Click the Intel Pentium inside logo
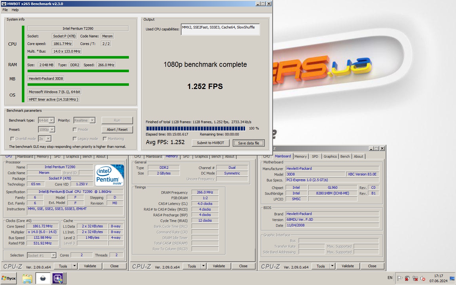 [110, 175]
